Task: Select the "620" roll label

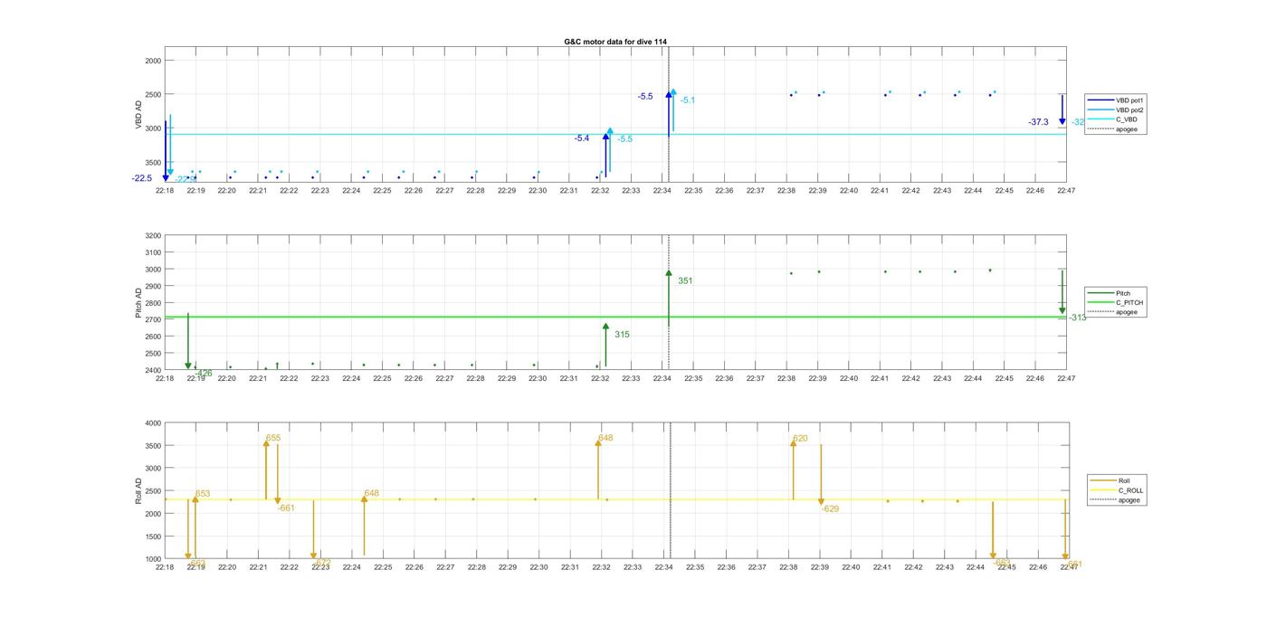Action: 800,439
